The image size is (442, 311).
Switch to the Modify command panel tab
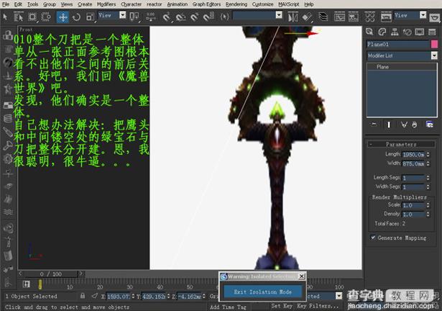click(x=382, y=32)
